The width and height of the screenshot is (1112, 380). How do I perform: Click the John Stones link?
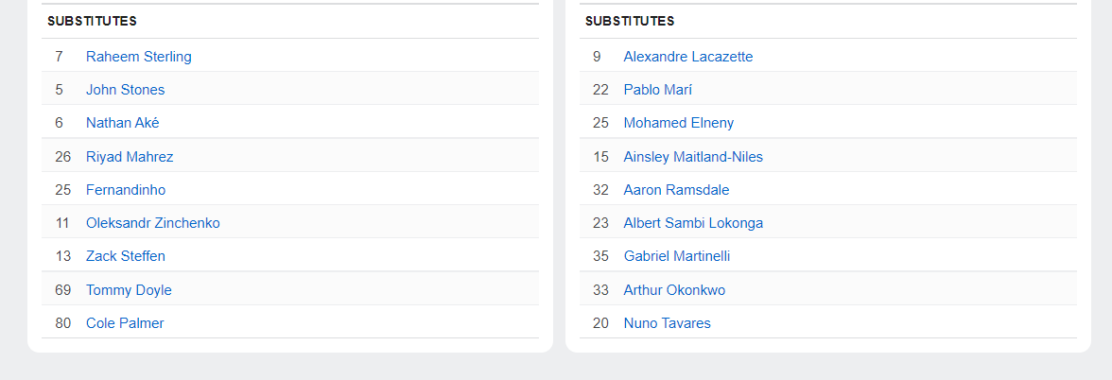[x=125, y=90]
